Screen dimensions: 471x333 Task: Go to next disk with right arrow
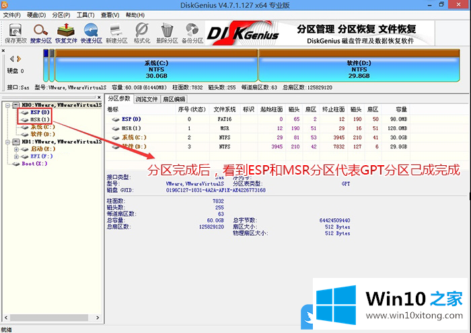coord(19,59)
